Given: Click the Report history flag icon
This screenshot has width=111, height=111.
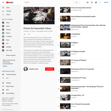Looking at the screenshot, I should (x=3, y=86).
